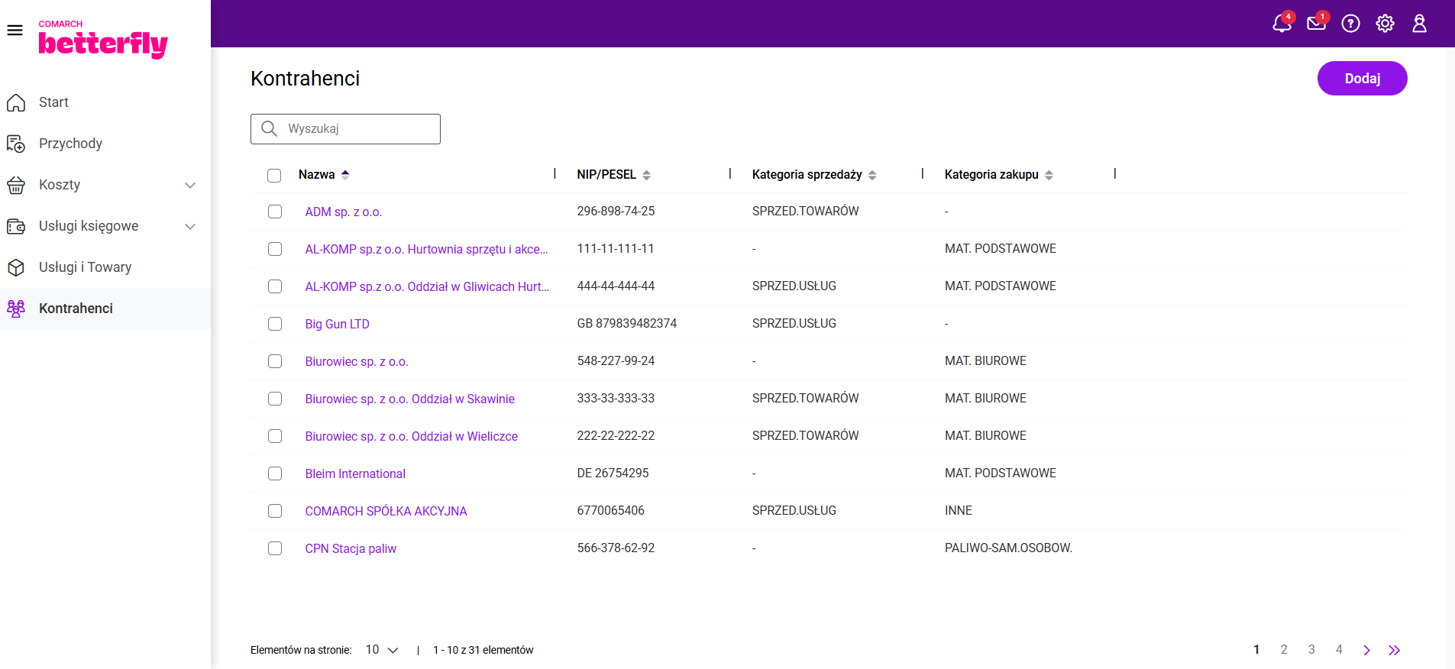
Task: Go to the next page arrow
Action: [x=1366, y=650]
